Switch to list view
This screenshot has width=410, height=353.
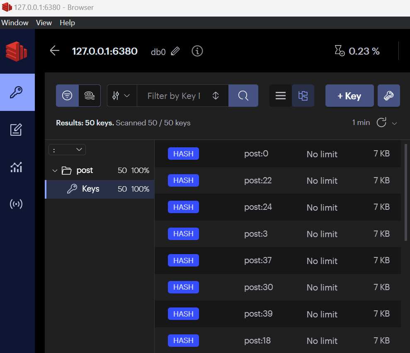point(281,96)
